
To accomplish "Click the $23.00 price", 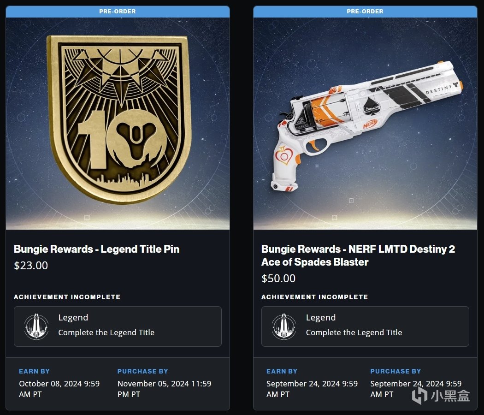I will (x=31, y=266).
